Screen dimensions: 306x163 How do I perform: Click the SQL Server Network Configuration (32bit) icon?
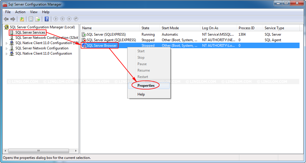(12, 38)
